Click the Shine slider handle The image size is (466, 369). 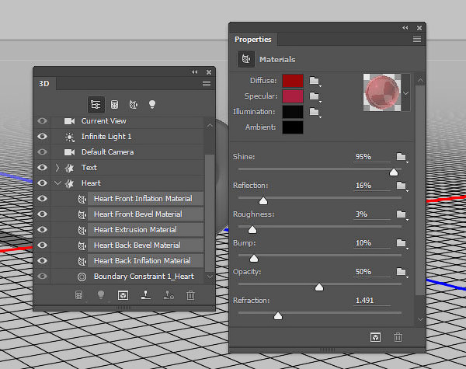[x=394, y=172]
